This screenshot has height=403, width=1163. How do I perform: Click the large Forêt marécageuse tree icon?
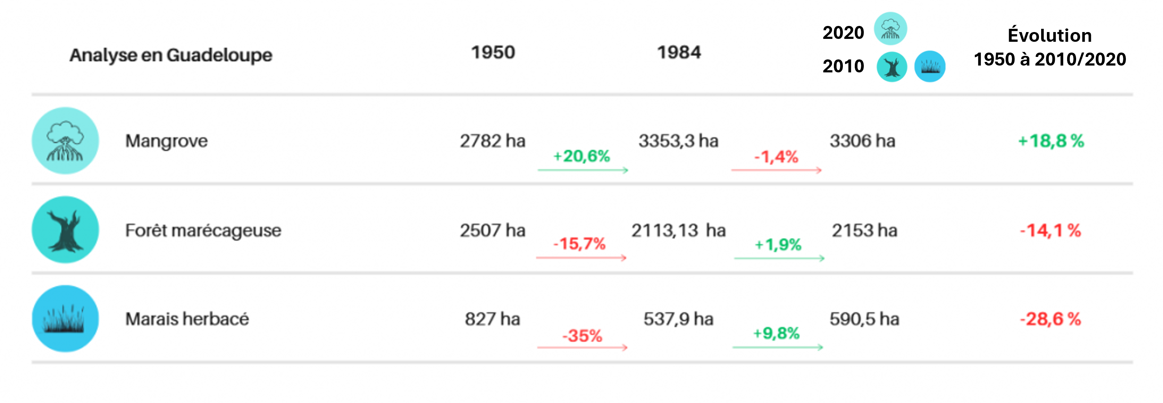[66, 229]
